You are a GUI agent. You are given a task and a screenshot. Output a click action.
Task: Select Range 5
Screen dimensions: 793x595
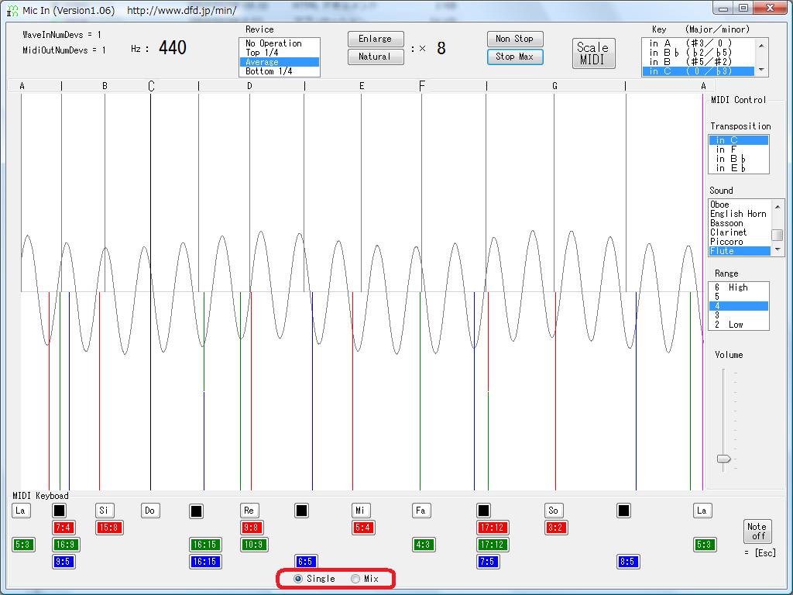(738, 297)
